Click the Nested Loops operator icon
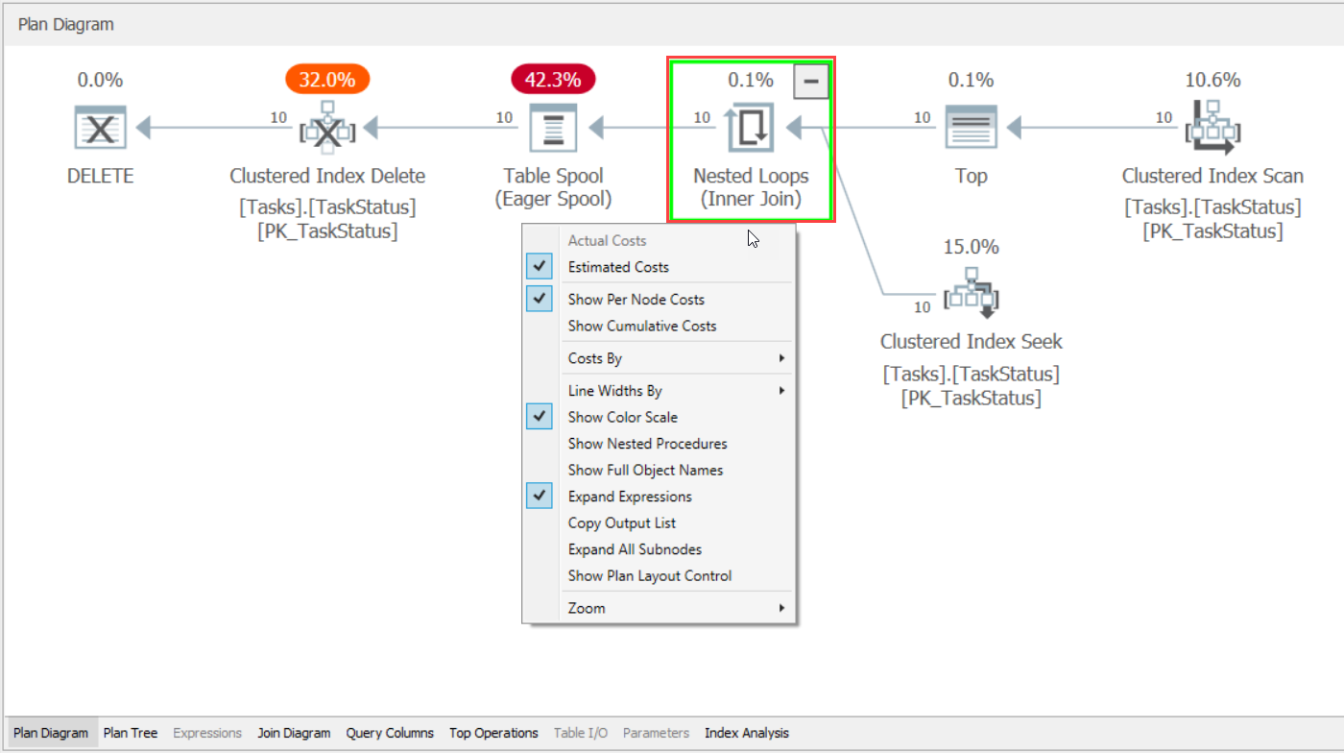 (751, 127)
